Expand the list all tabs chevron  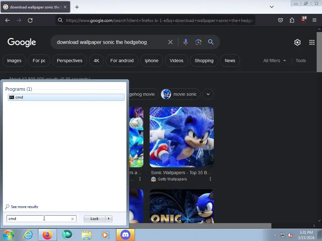pyautogui.click(x=271, y=7)
